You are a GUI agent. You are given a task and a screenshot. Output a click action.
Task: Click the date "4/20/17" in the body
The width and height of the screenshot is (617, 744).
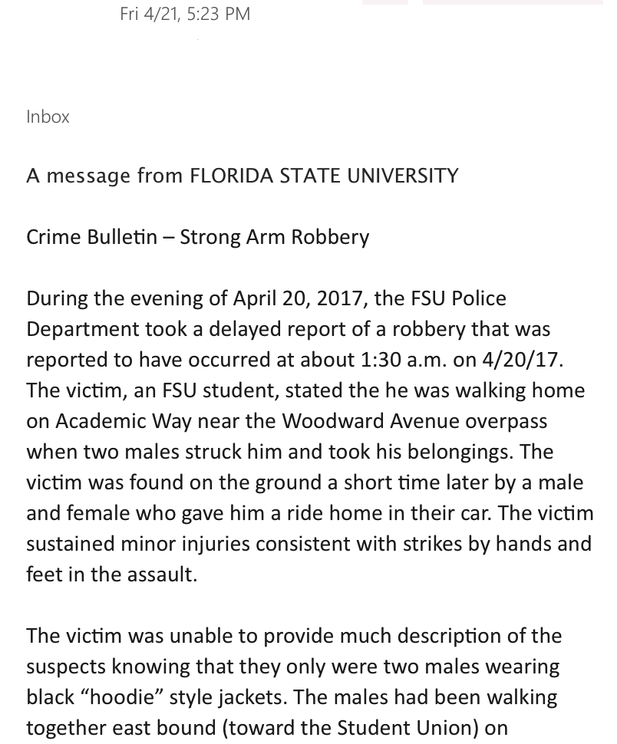(x=521, y=360)
